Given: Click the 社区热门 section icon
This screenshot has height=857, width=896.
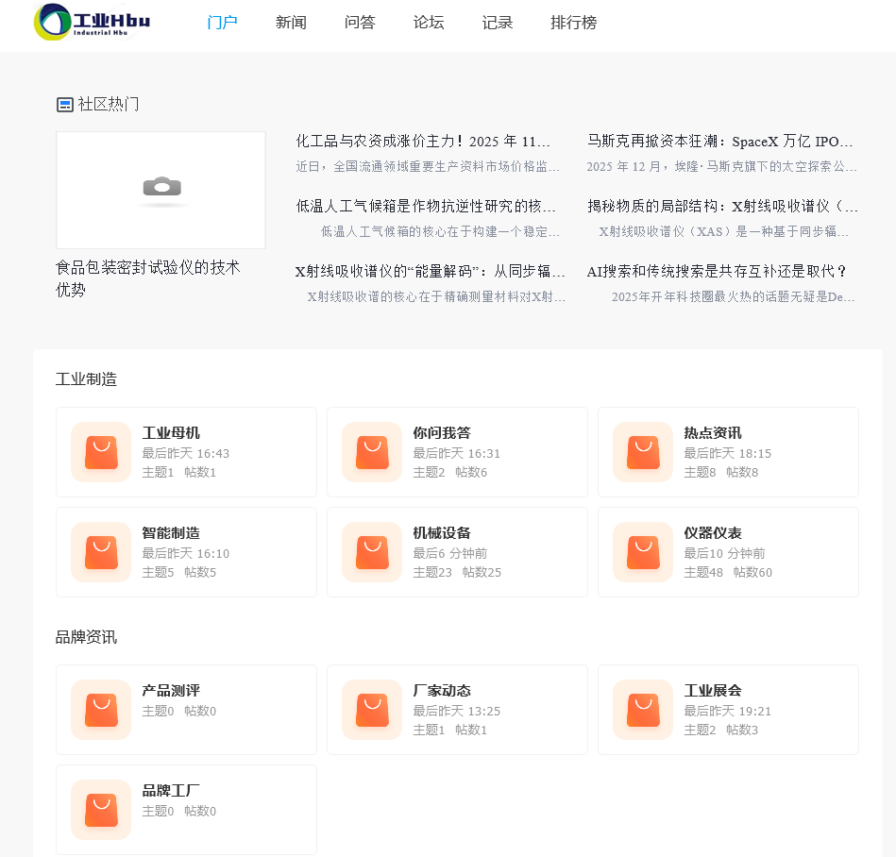Looking at the screenshot, I should (x=63, y=103).
